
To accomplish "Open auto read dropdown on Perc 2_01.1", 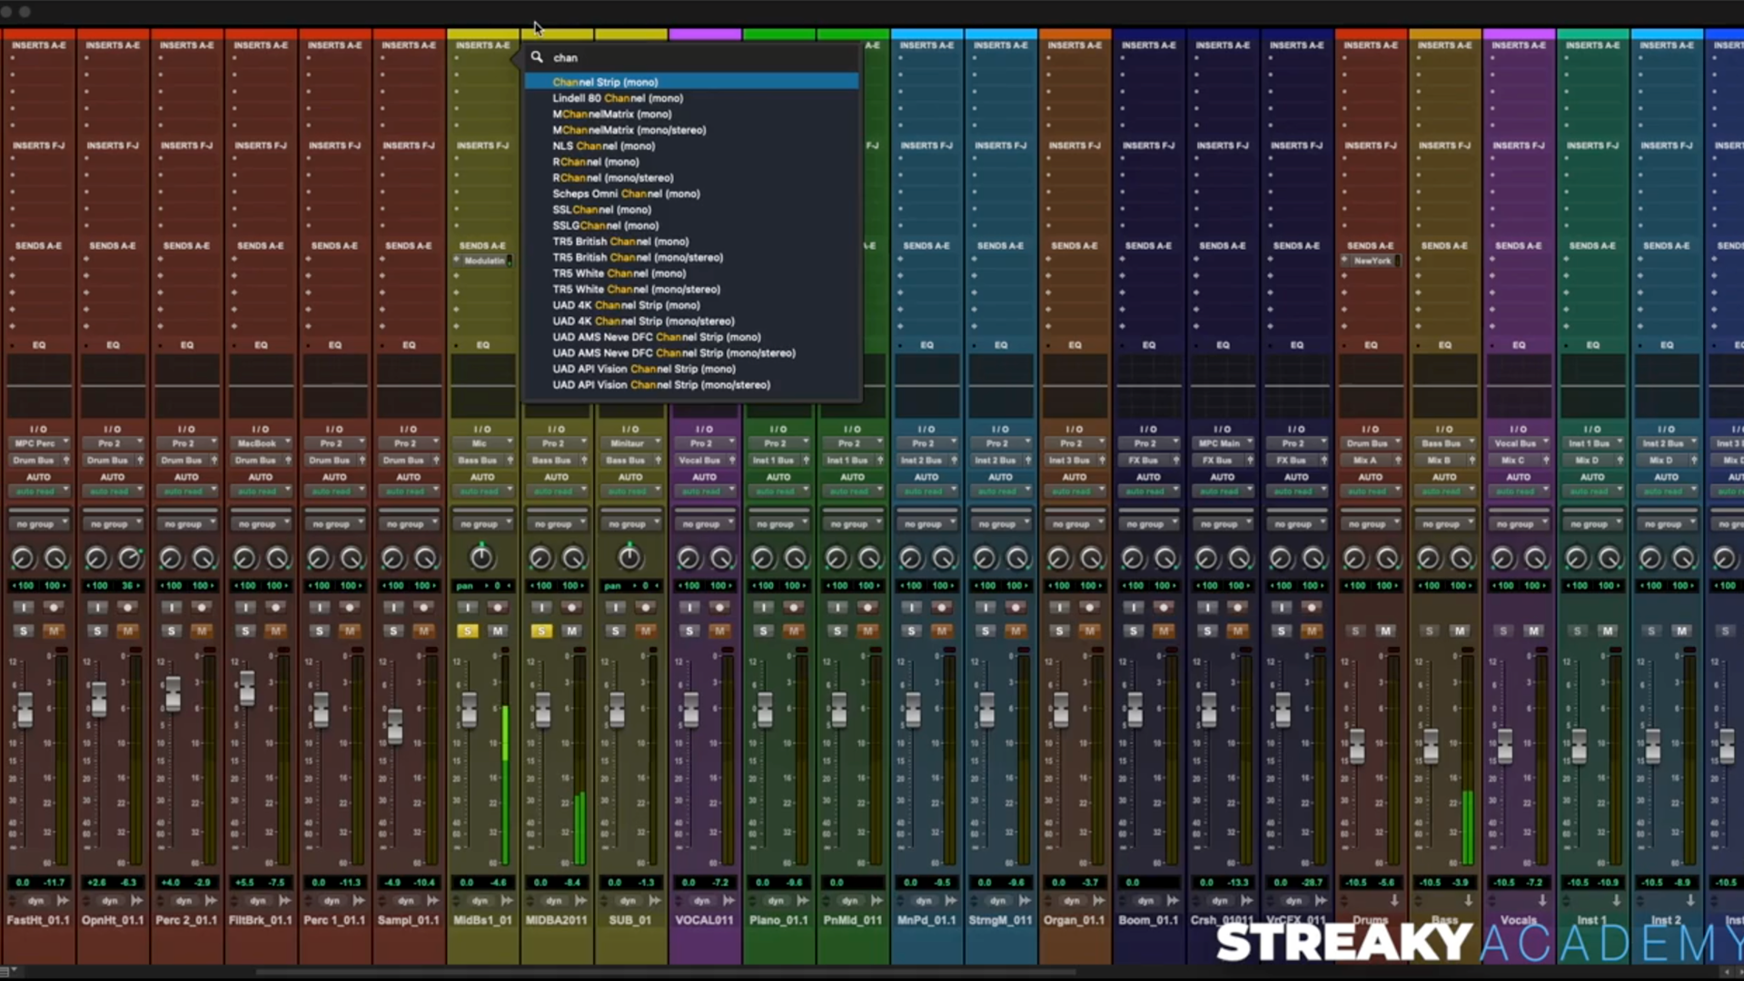I will coord(186,491).
